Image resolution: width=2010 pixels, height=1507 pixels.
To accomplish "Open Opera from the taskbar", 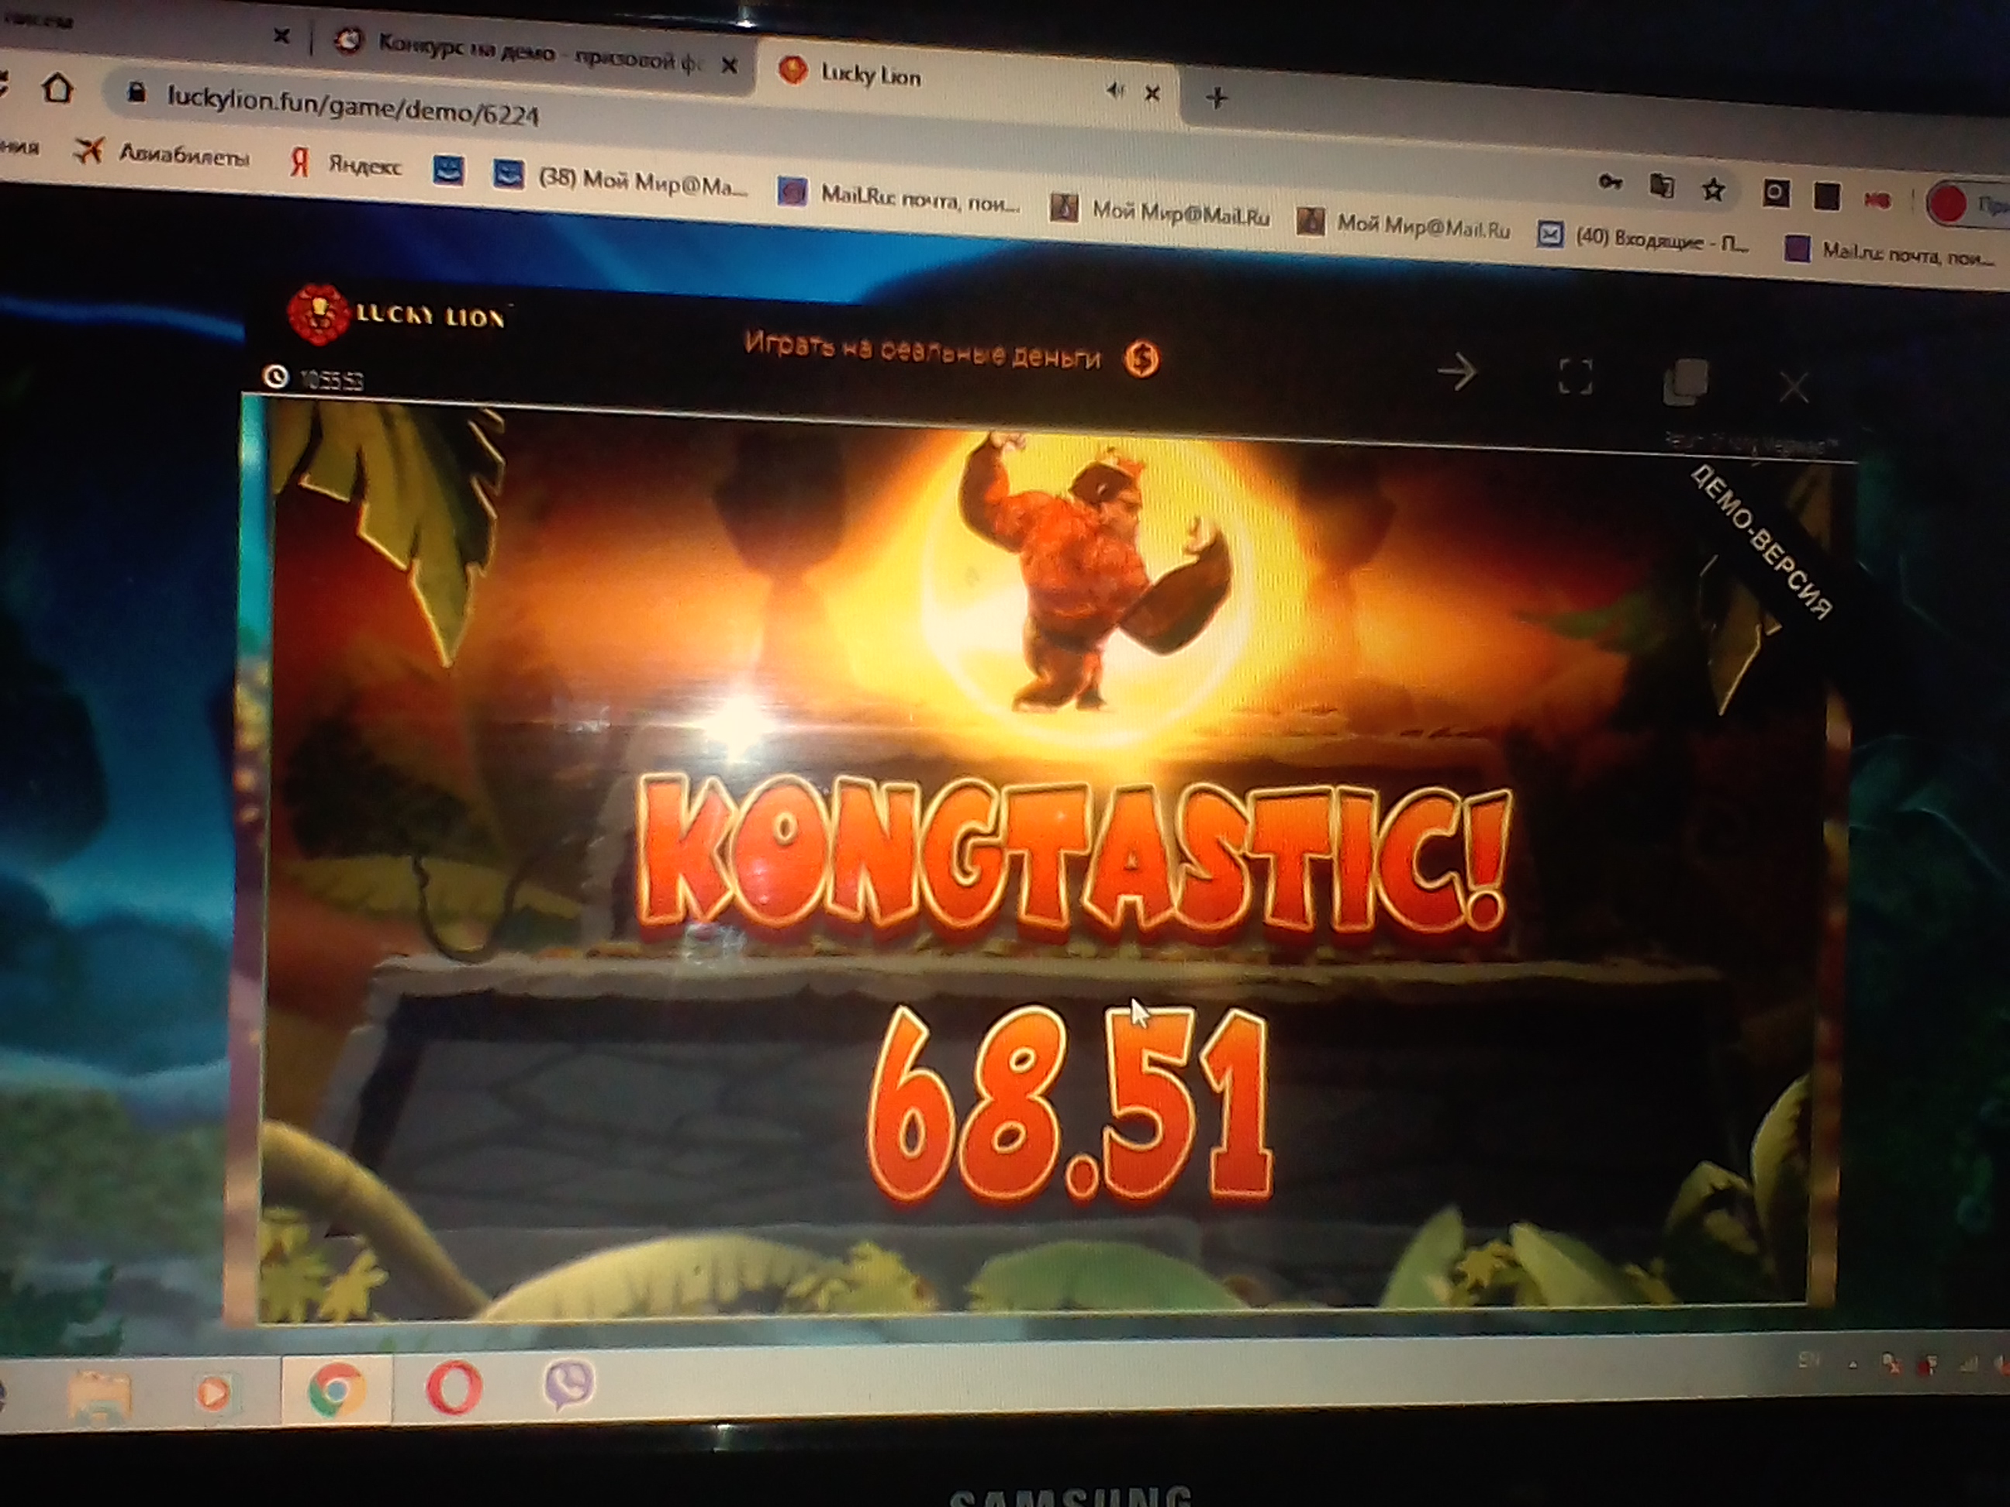I will 454,1387.
